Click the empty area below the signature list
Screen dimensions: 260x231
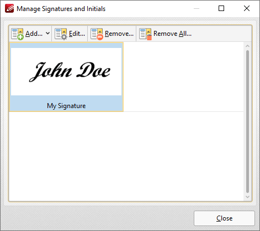pyautogui.click(x=126, y=156)
